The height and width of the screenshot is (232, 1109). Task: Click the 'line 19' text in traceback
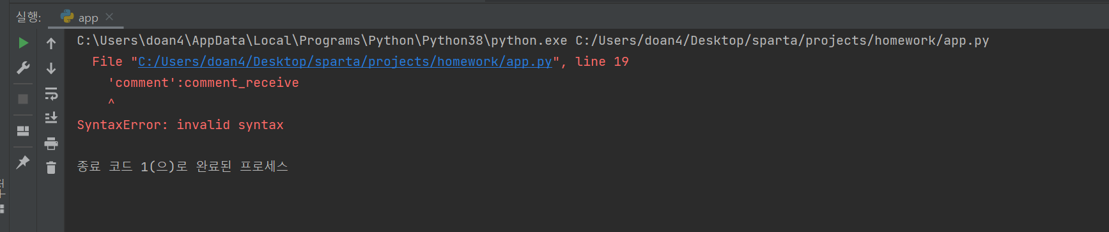point(602,61)
